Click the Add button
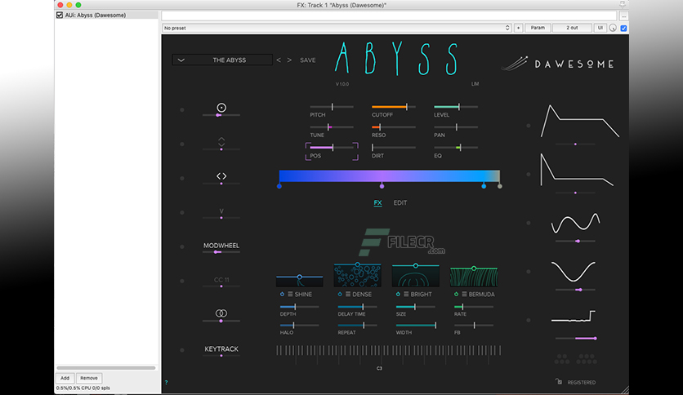 pos(65,378)
